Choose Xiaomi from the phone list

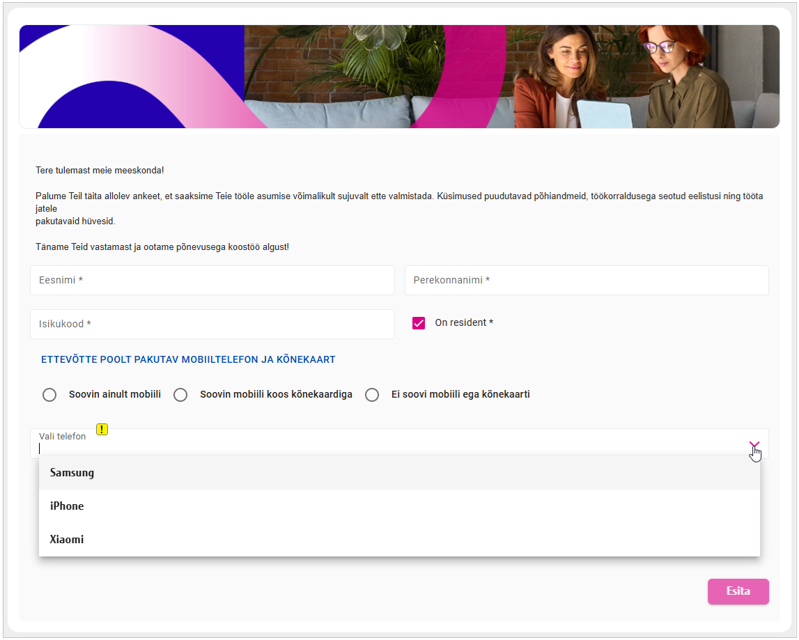(399, 540)
